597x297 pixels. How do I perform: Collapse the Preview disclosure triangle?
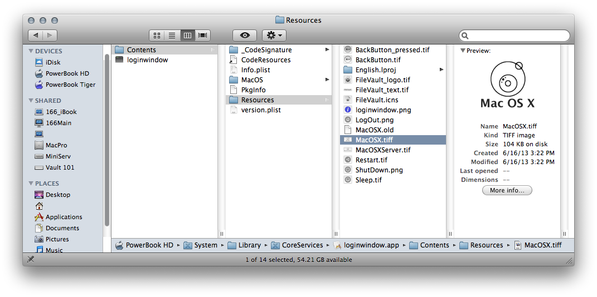coord(463,51)
